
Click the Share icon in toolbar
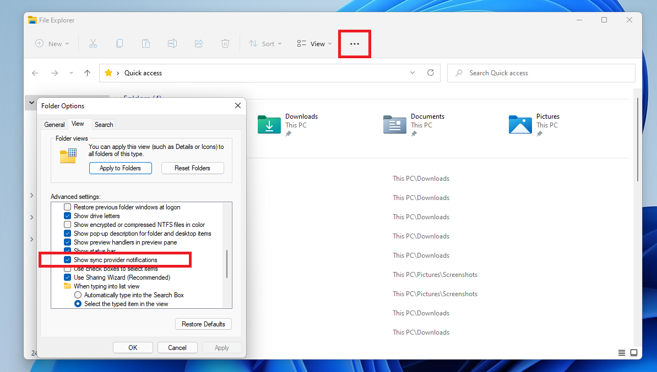pos(199,43)
